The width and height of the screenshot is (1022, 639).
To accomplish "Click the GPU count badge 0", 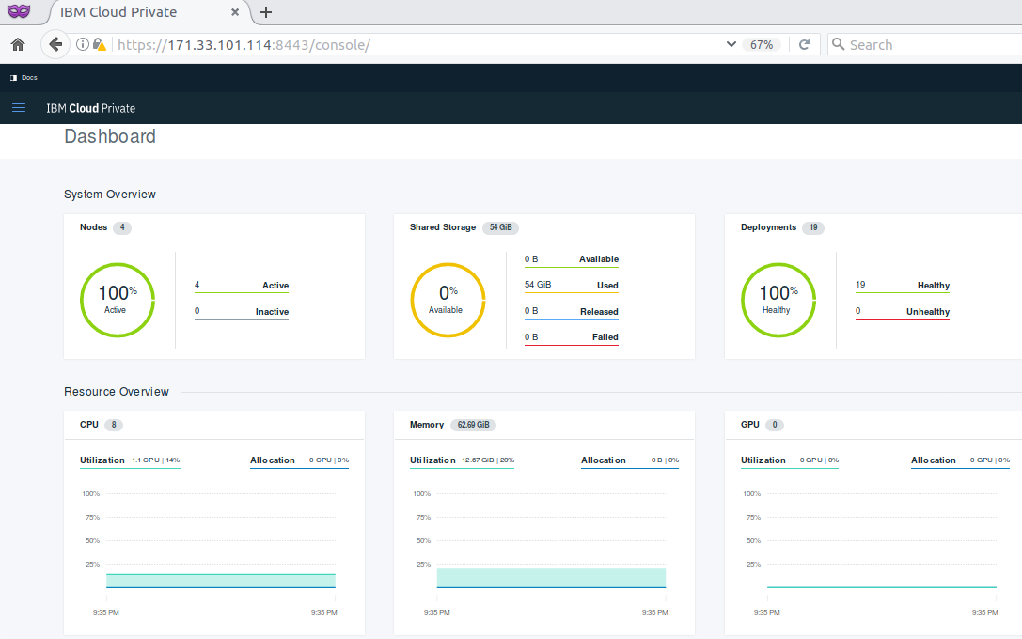I will 775,425.
